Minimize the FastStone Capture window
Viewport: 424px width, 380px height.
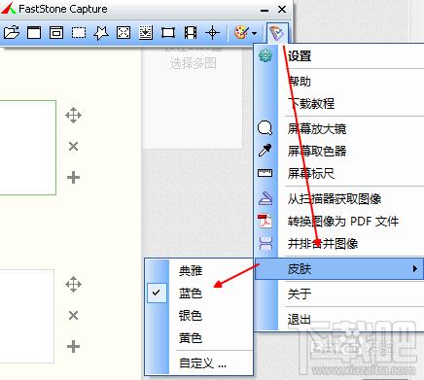tap(265, 10)
